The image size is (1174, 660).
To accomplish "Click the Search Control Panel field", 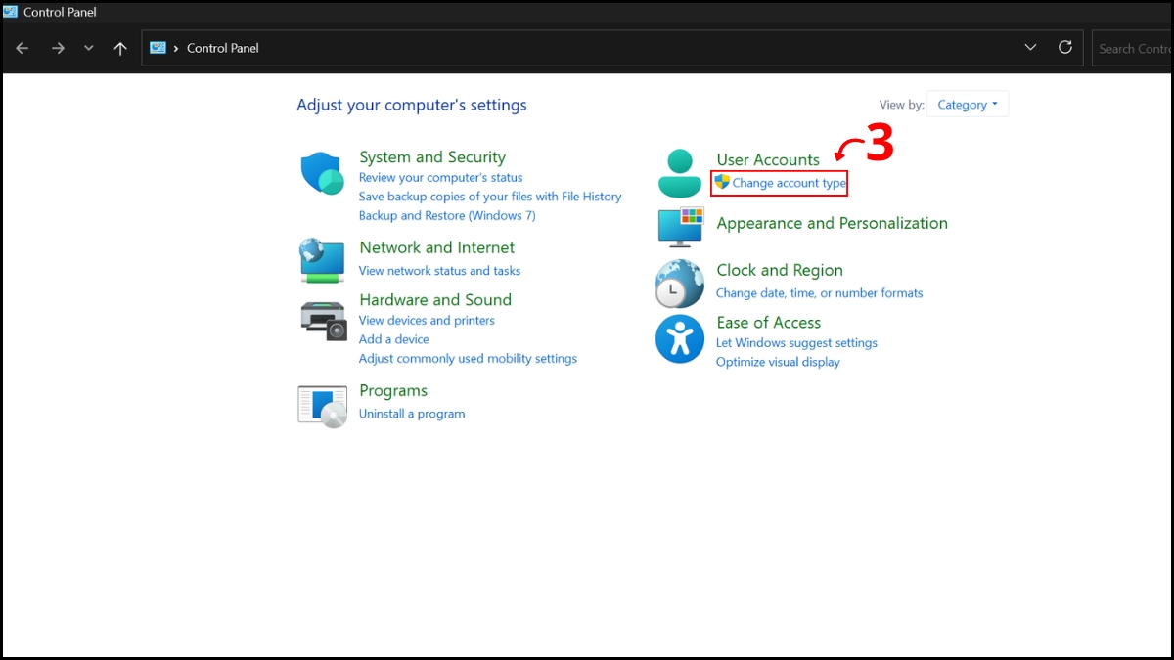I will 1133,48.
